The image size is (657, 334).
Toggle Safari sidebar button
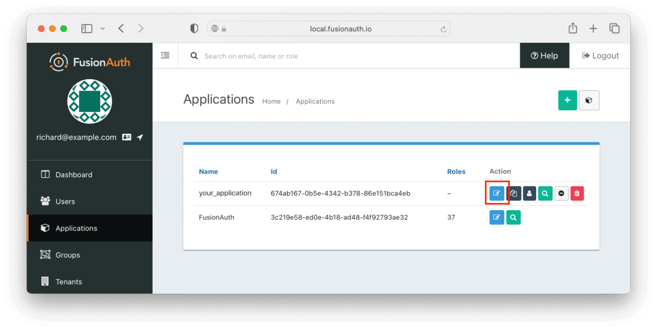87,29
